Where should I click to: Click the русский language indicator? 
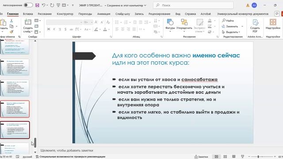tap(27, 157)
